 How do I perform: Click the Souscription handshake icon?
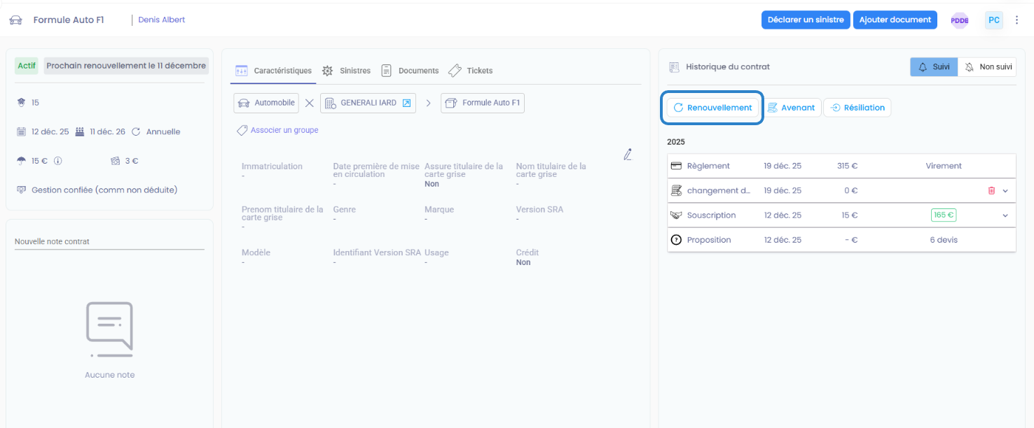676,215
